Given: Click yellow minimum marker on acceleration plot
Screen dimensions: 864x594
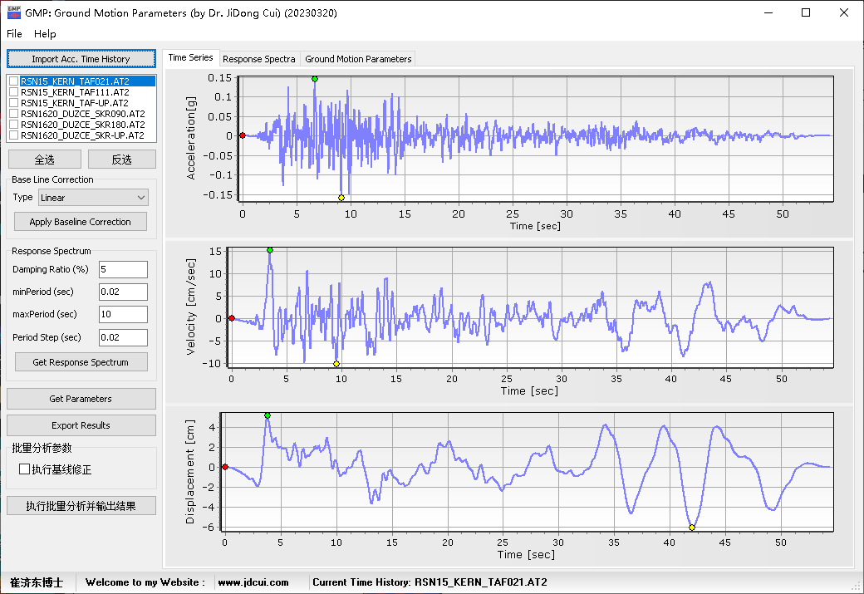Looking at the screenshot, I should tap(341, 197).
